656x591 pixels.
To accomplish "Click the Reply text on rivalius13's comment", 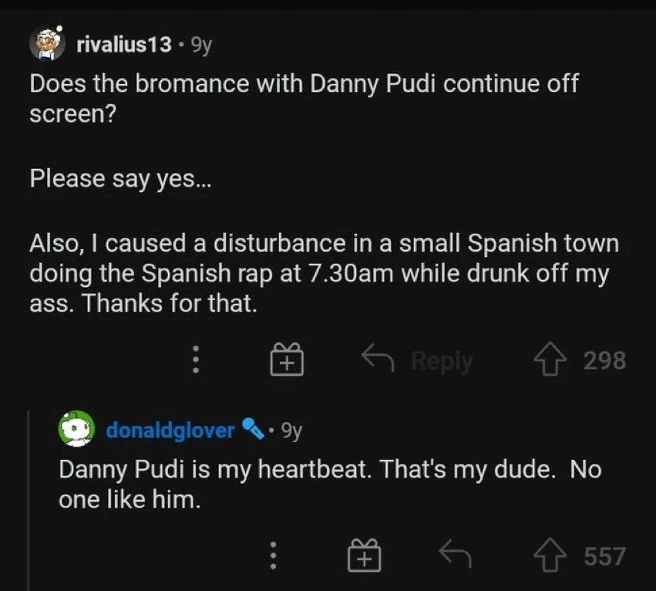I will tap(442, 360).
